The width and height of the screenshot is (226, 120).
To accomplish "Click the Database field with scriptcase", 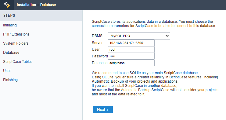I will pos(131,63).
